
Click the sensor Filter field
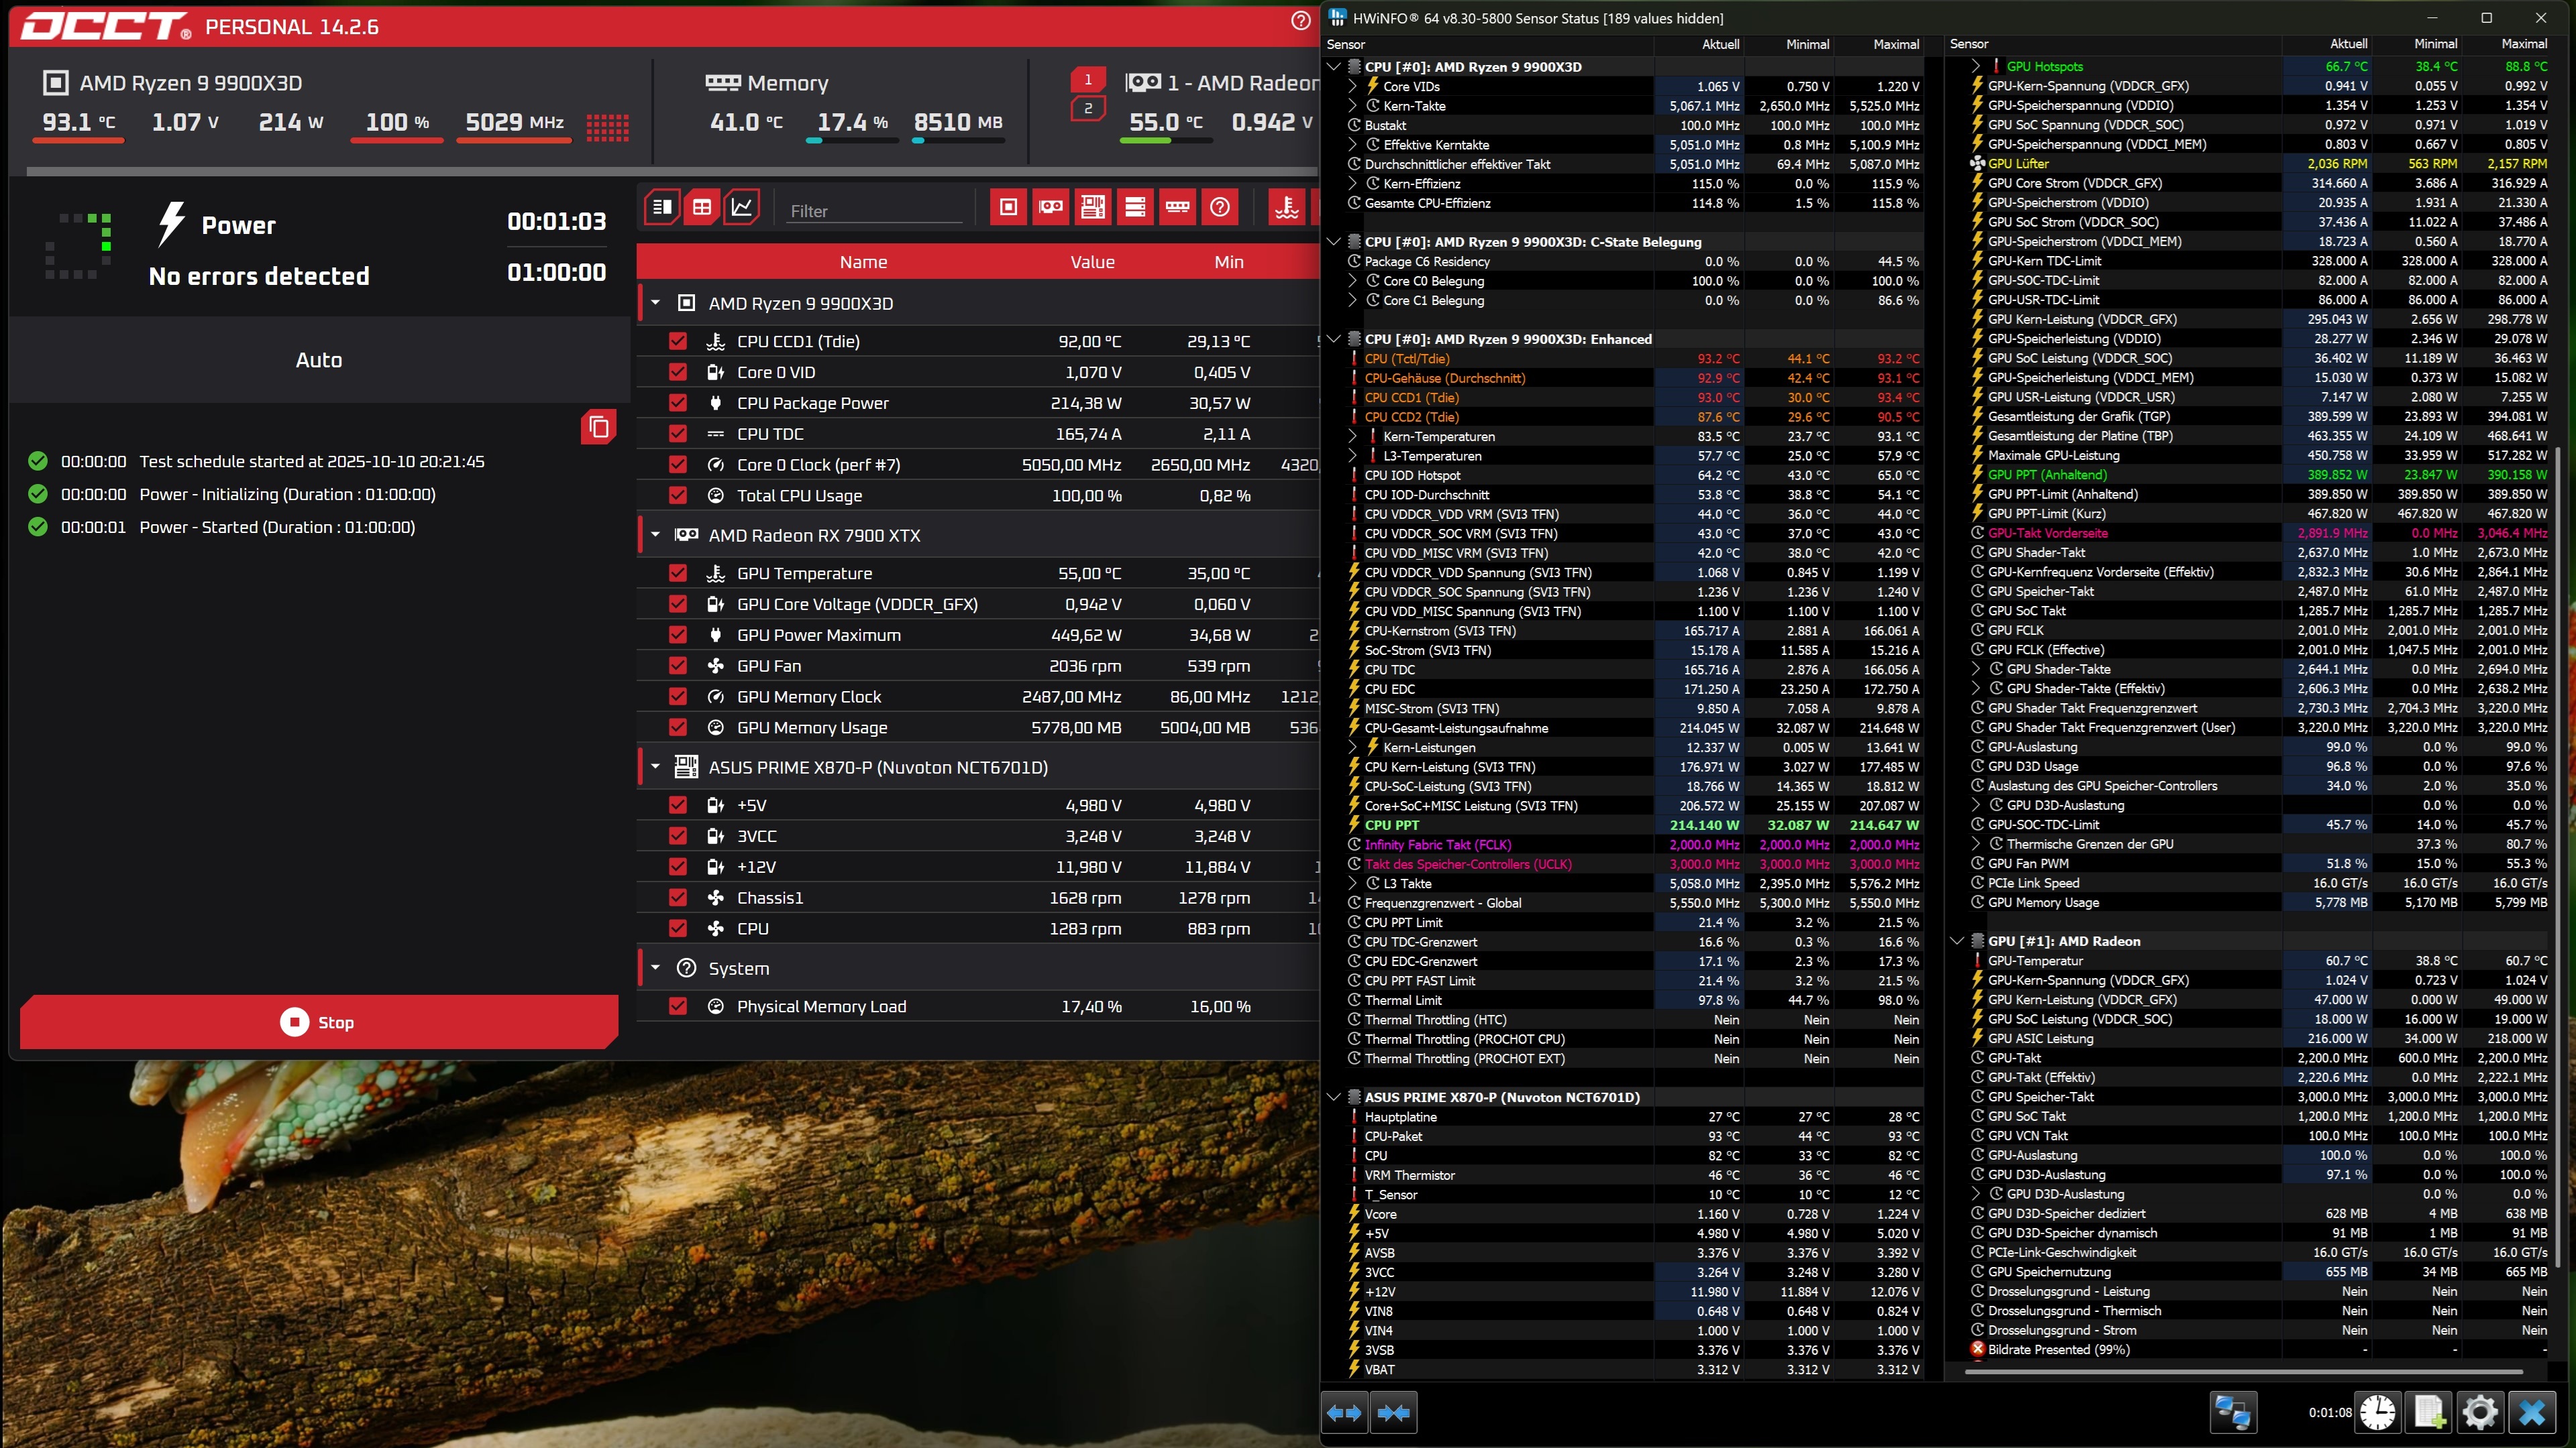[x=873, y=211]
